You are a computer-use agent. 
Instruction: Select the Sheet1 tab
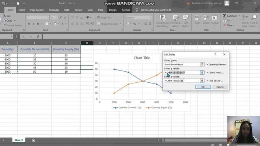point(19,140)
